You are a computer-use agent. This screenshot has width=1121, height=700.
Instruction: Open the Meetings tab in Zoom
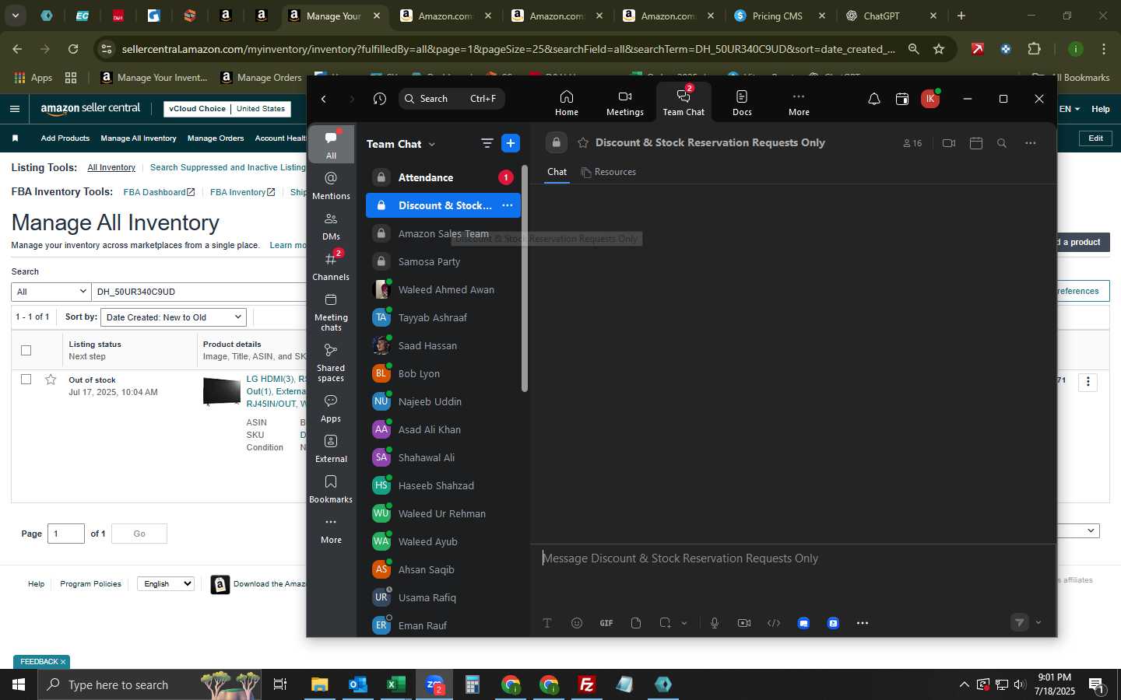624,102
